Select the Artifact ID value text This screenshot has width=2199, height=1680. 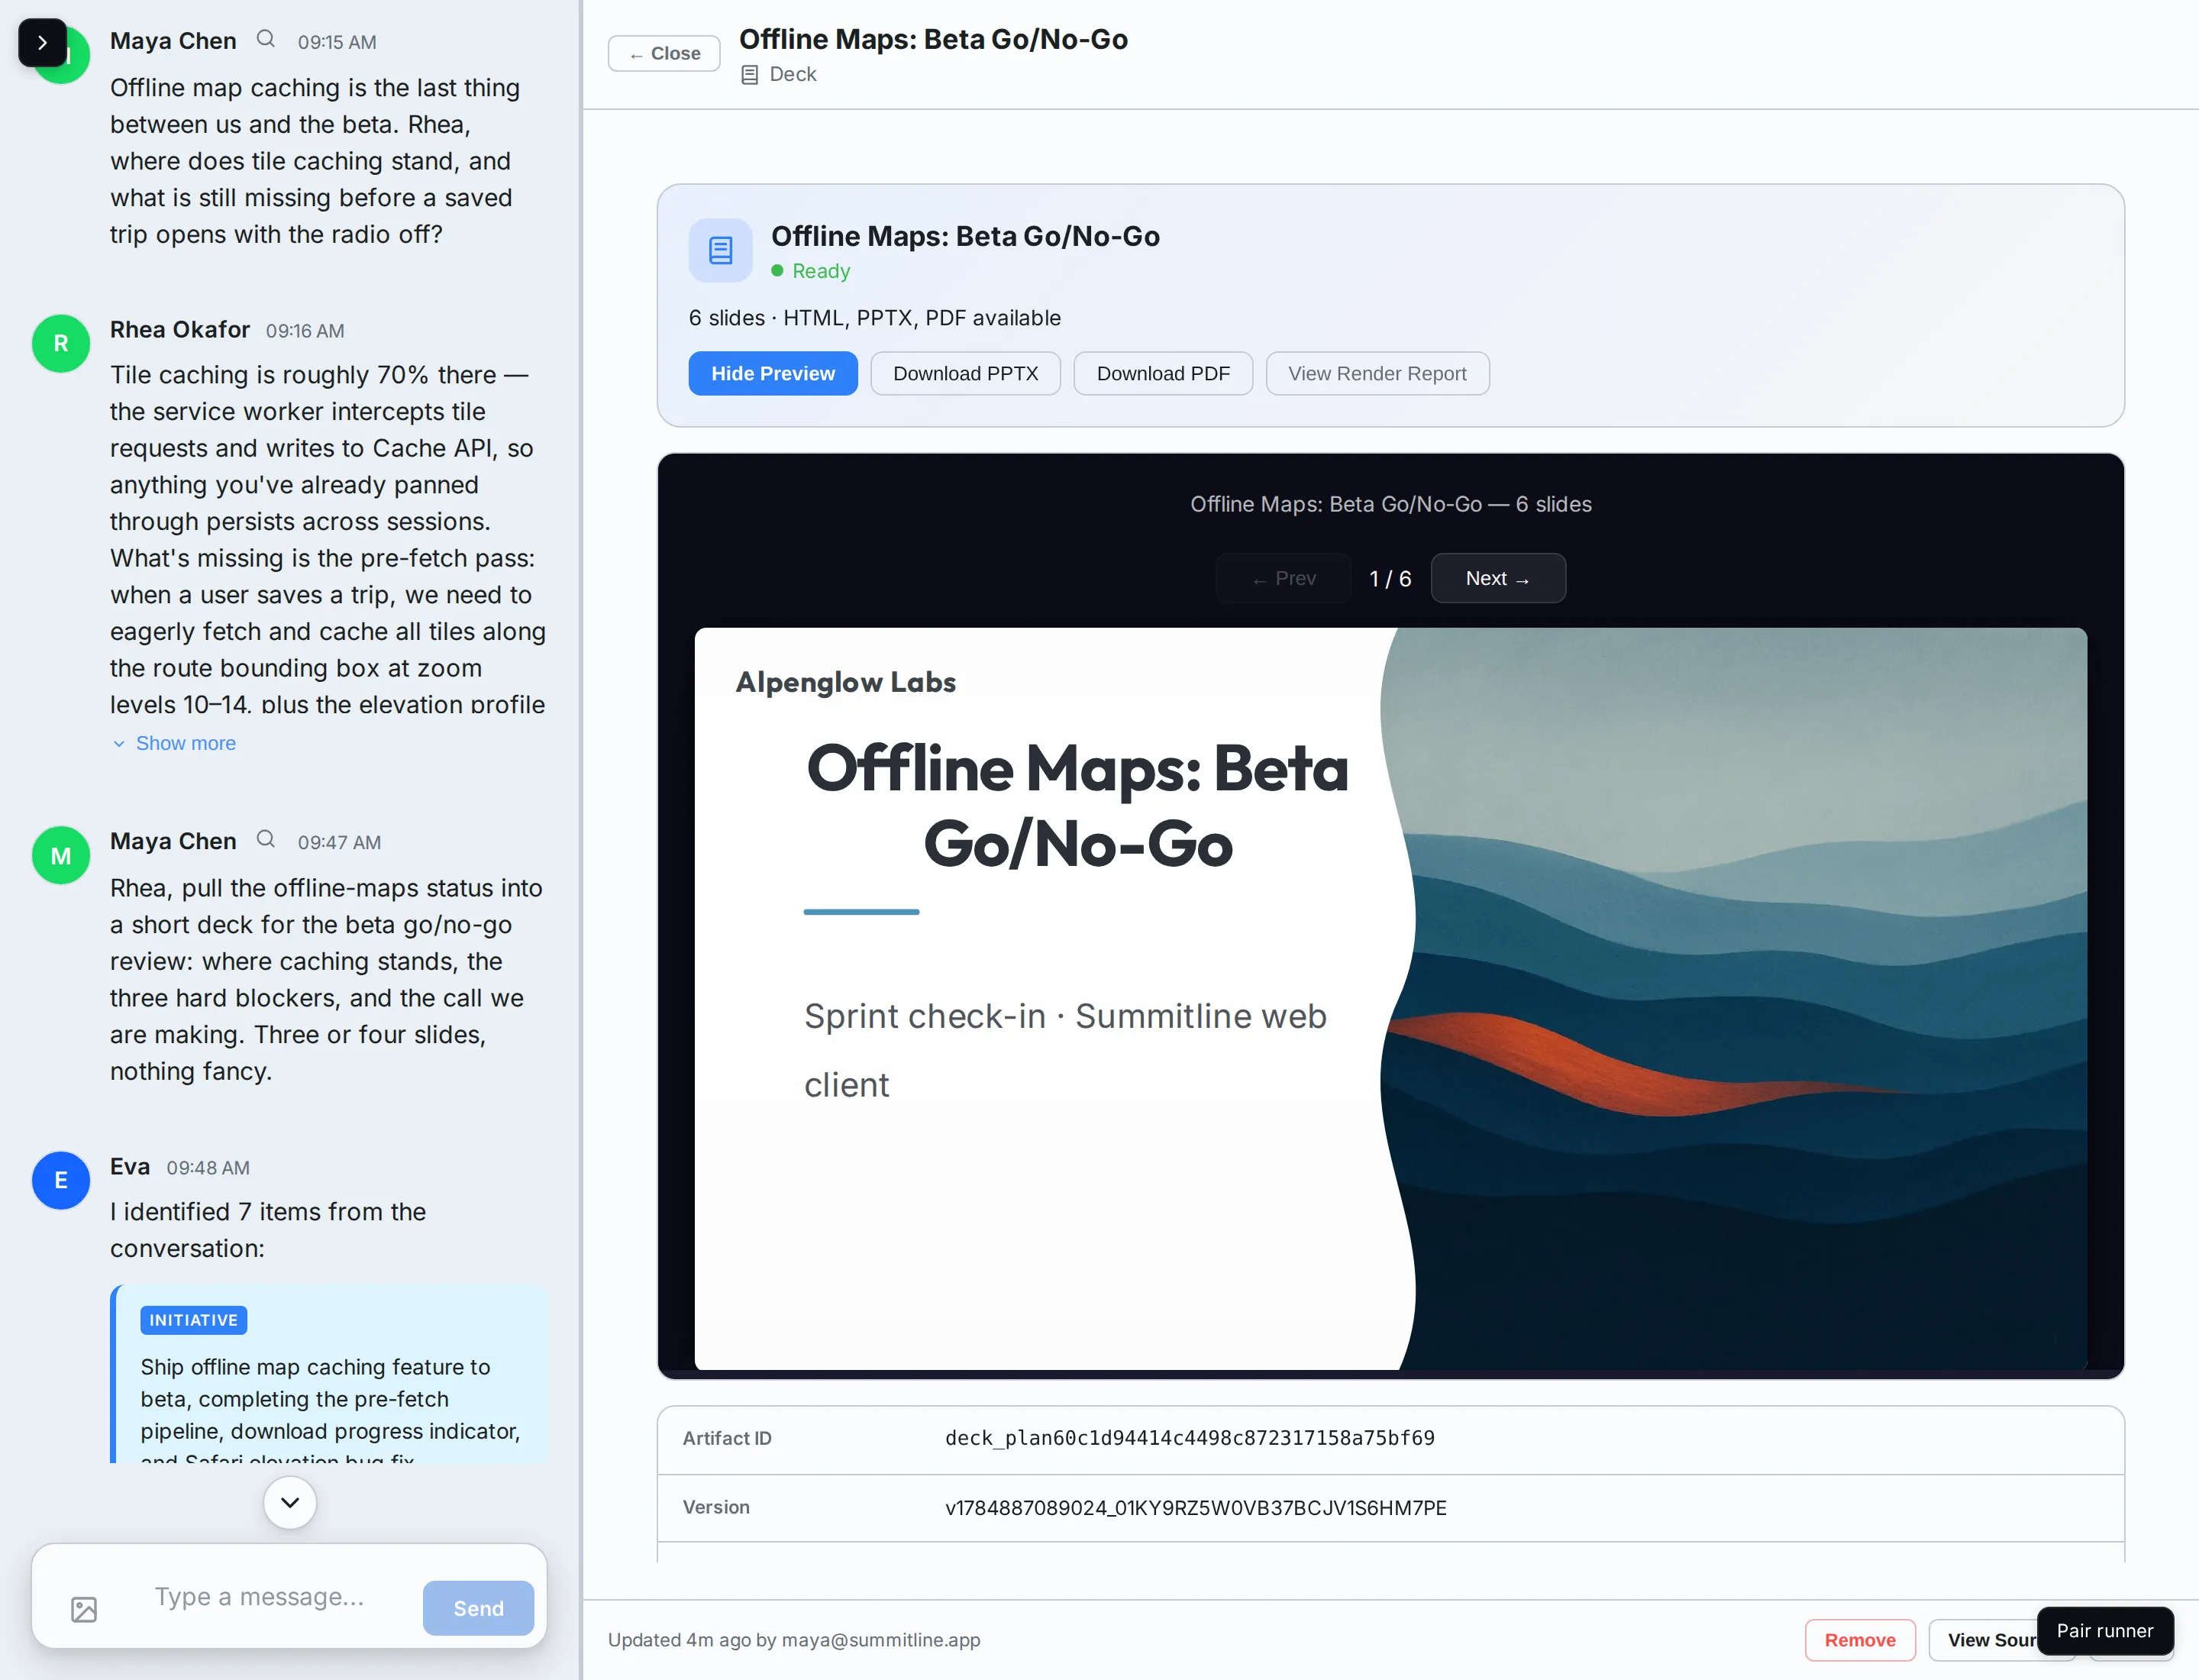pos(1190,1438)
